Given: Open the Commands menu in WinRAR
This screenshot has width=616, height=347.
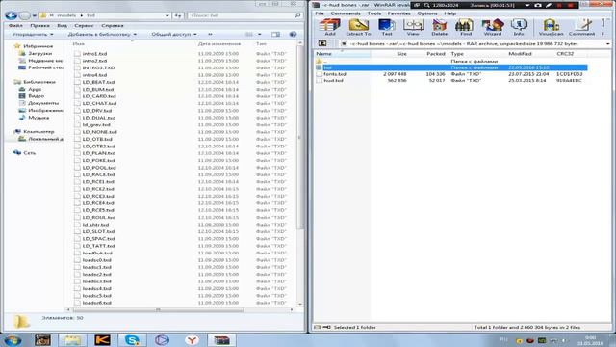Looking at the screenshot, I should [x=346, y=13].
